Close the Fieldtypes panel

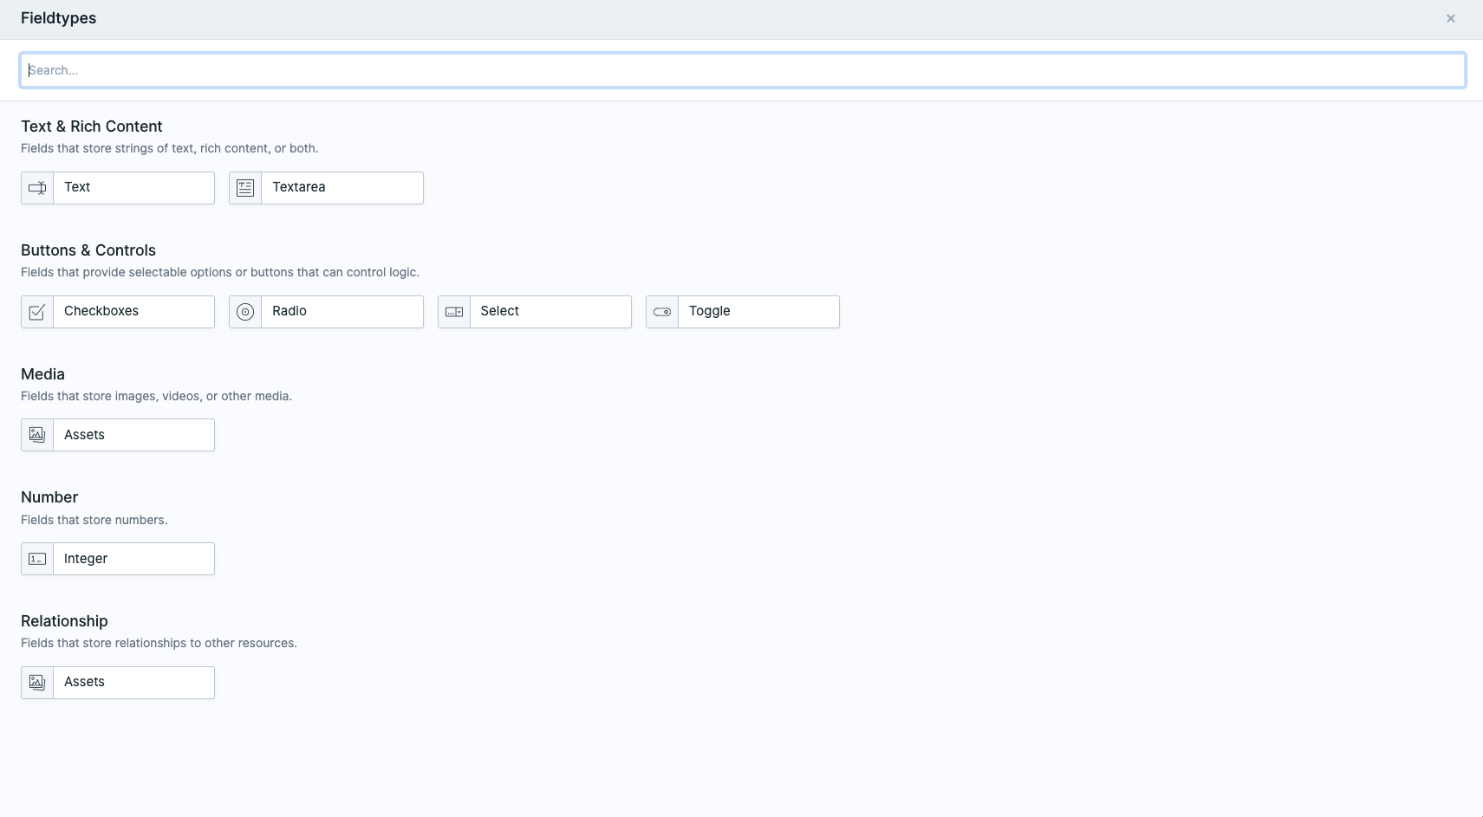(x=1451, y=18)
